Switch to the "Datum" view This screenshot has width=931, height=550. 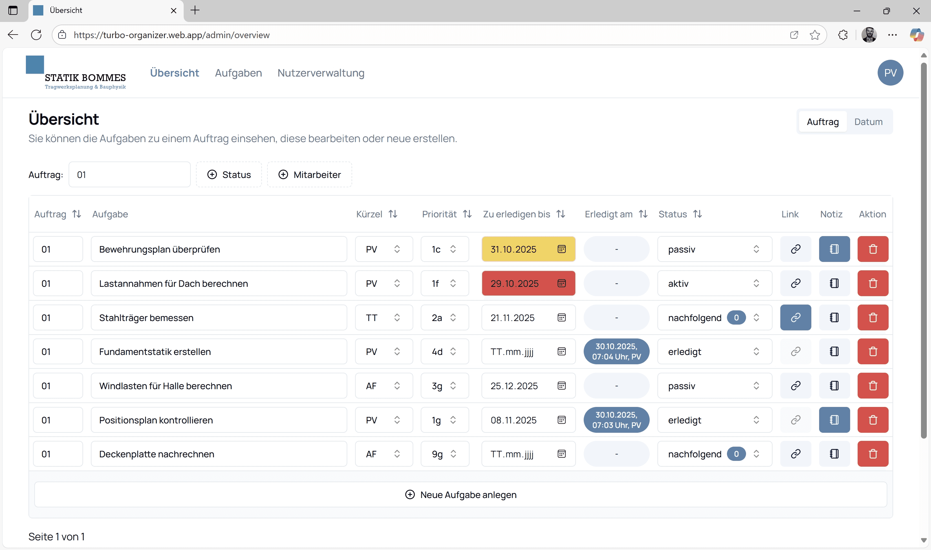coord(868,121)
